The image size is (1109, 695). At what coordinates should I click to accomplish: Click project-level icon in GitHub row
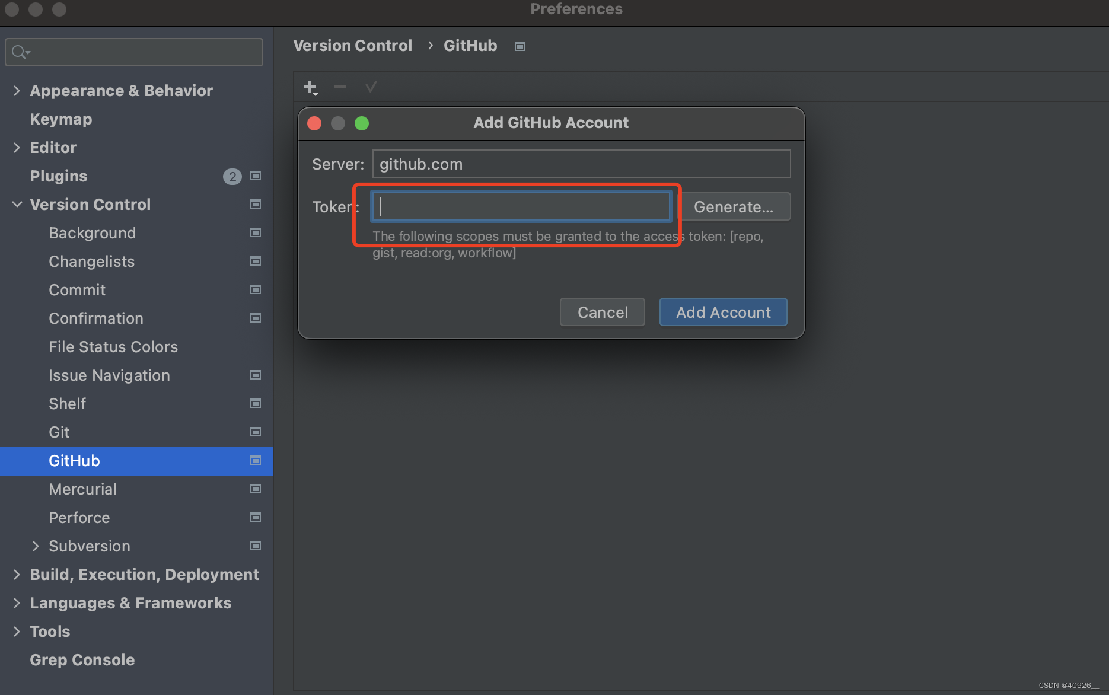[x=256, y=460]
